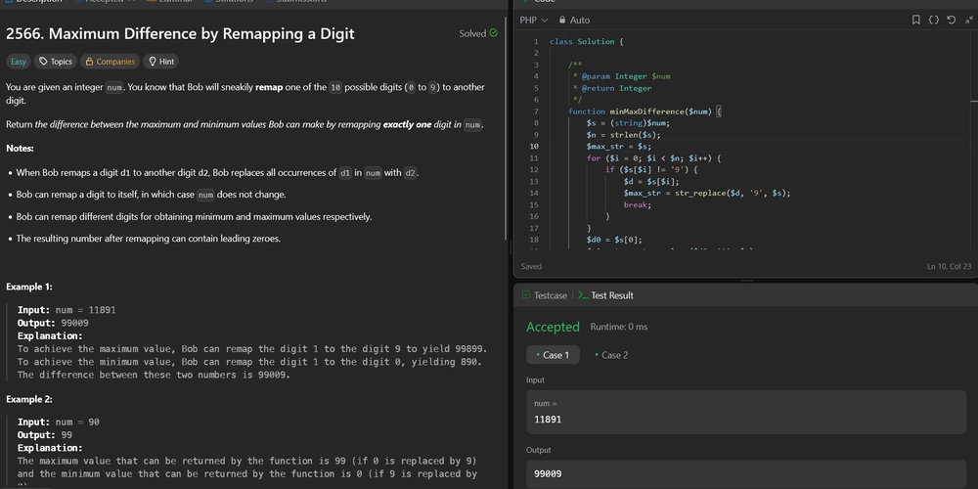Click the 'for ($i = 0; $i < $n; $i++)' line
Screen dimensions: 978x489
pyautogui.click(x=653, y=157)
